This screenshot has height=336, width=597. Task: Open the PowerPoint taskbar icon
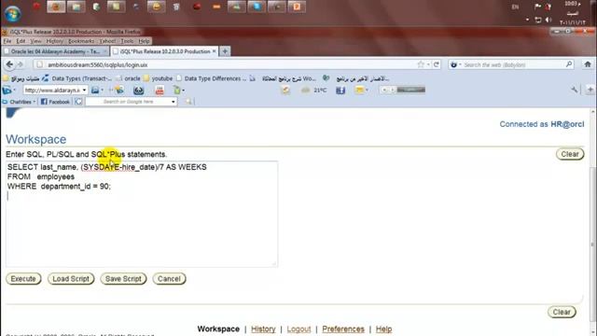click(297, 7)
